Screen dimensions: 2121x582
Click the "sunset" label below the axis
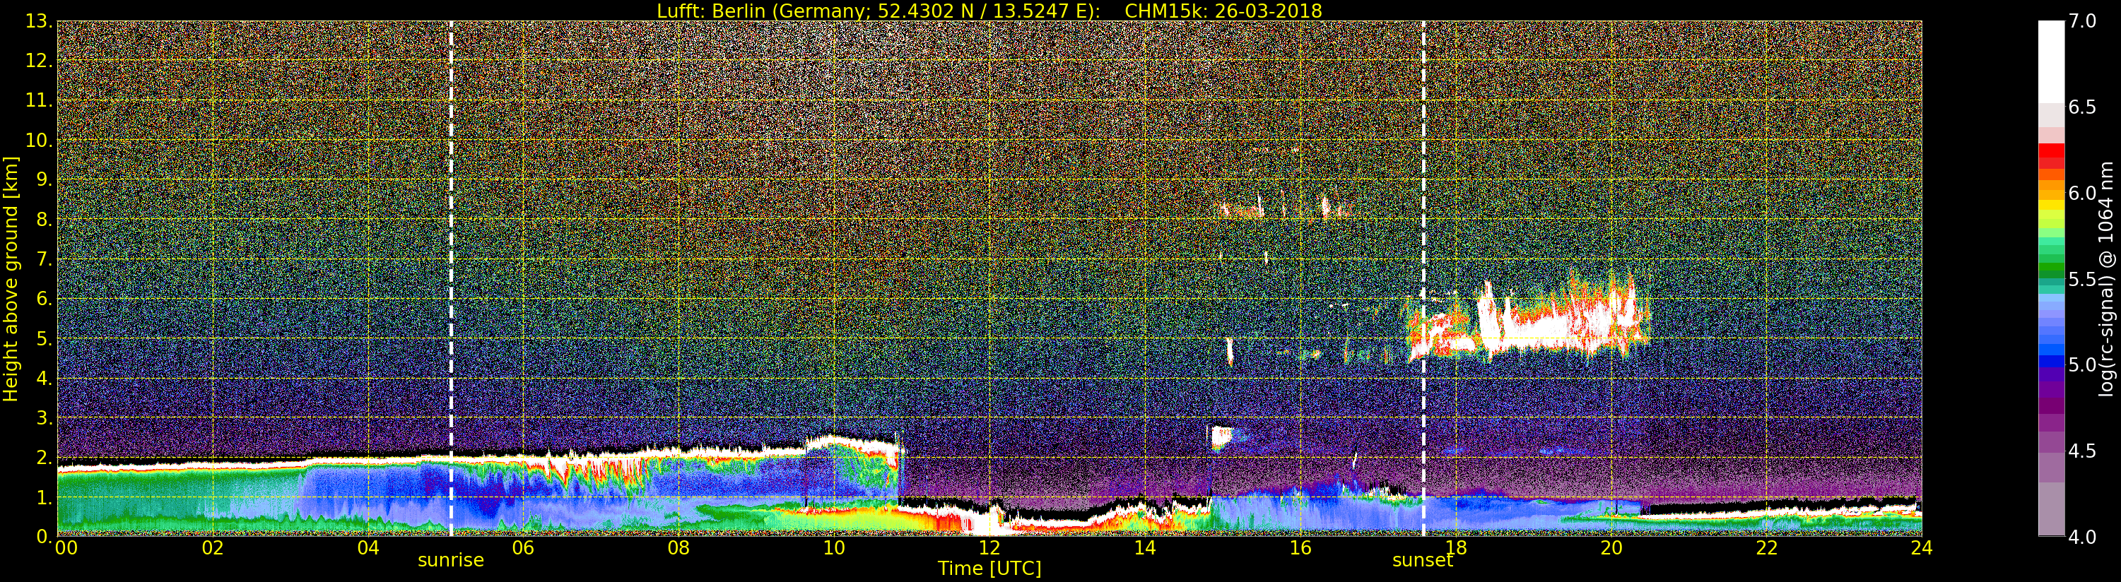[1423, 561]
